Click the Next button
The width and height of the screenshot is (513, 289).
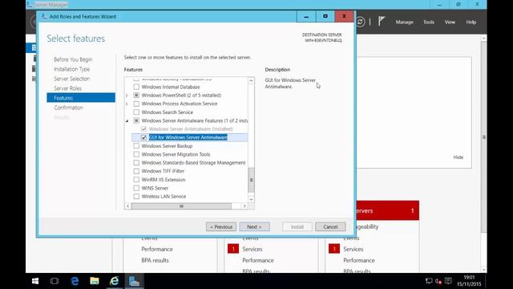[254, 226]
